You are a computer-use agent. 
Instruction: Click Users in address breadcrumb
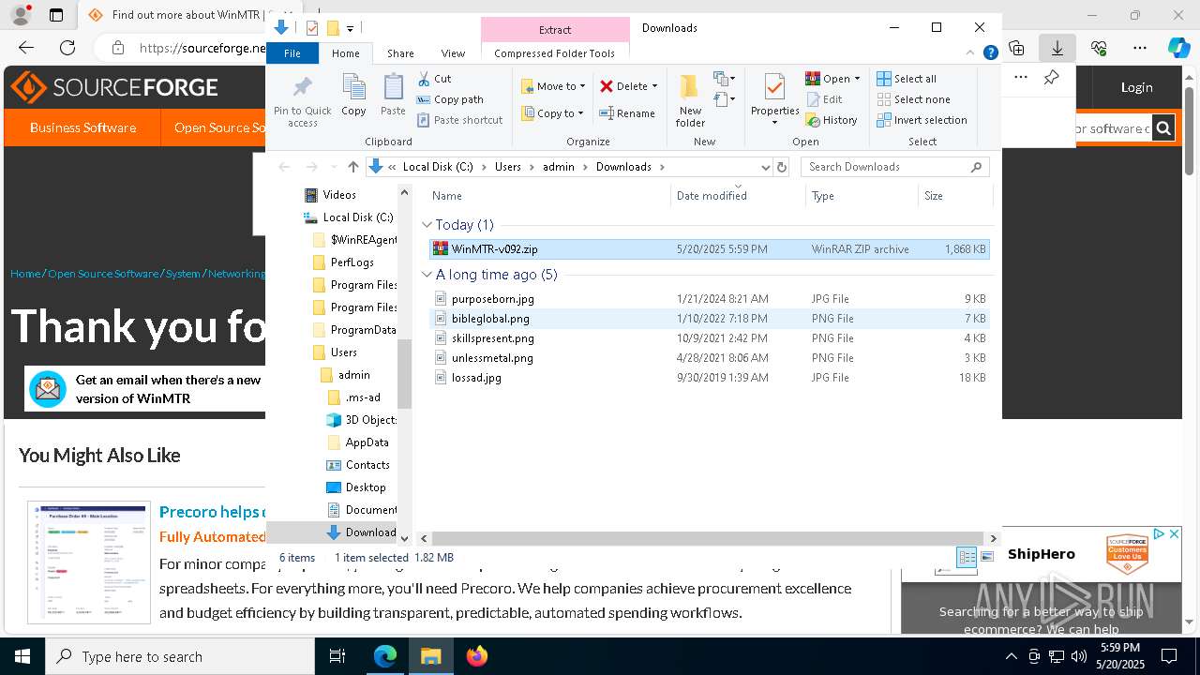click(x=508, y=167)
